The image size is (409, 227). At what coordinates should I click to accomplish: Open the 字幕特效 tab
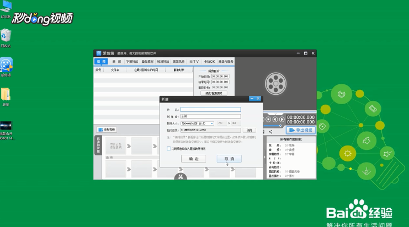[x=132, y=62]
